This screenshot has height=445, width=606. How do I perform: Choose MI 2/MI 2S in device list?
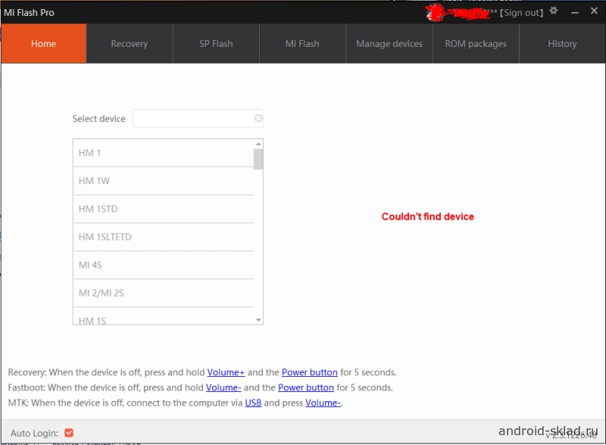point(164,293)
